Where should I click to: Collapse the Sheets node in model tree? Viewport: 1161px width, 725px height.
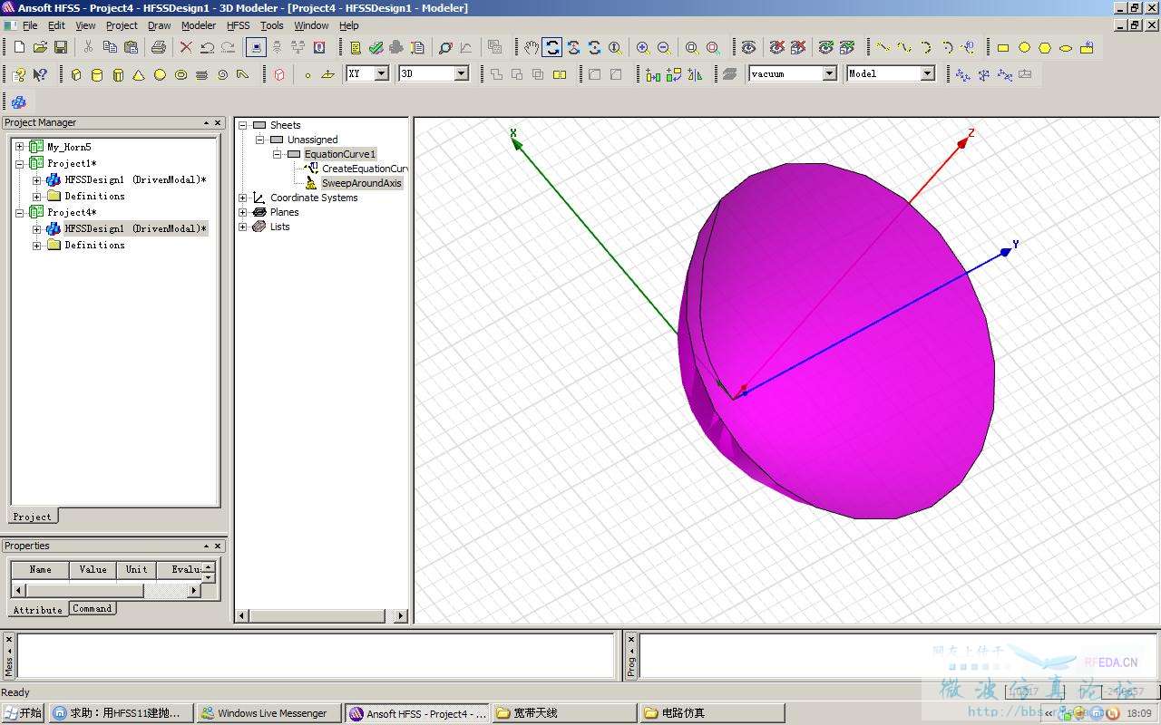[242, 125]
